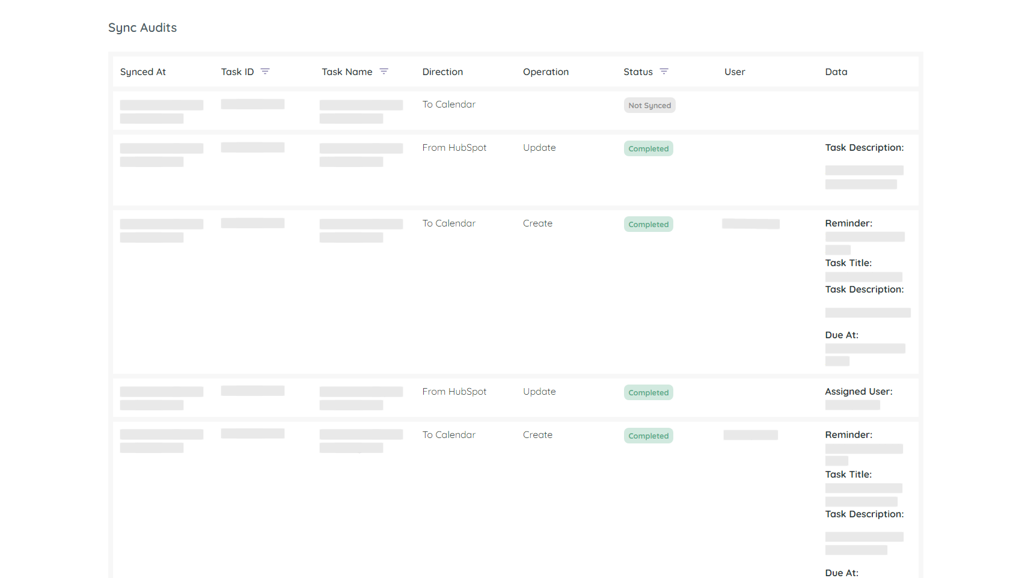Expand the Reminder details in the third row
Image resolution: width=1028 pixels, height=578 pixels.
[848, 223]
